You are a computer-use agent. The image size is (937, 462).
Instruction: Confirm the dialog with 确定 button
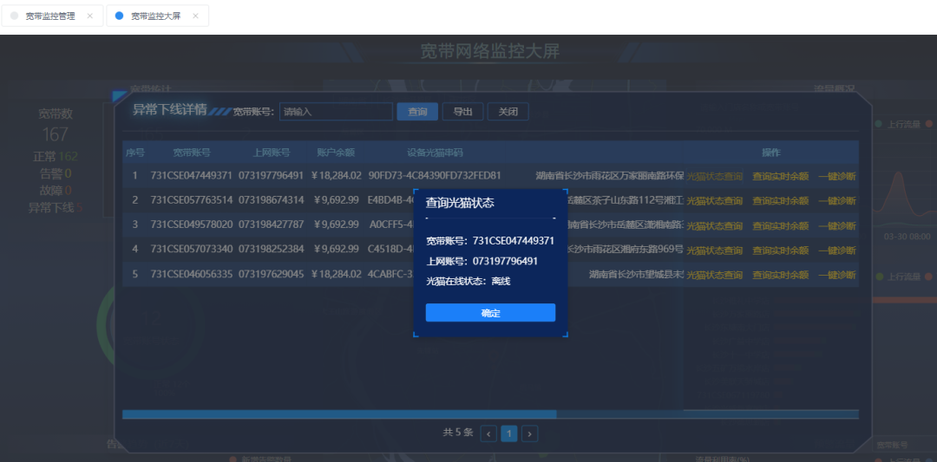(x=490, y=313)
